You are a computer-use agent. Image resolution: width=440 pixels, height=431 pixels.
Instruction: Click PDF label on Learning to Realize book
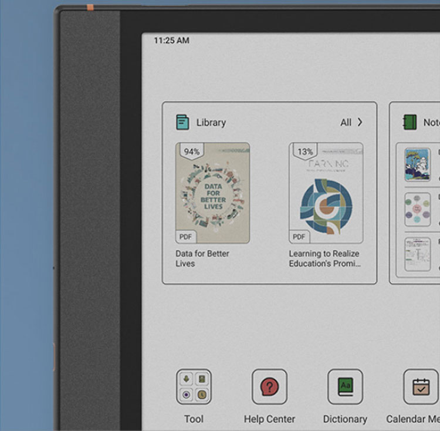(299, 237)
